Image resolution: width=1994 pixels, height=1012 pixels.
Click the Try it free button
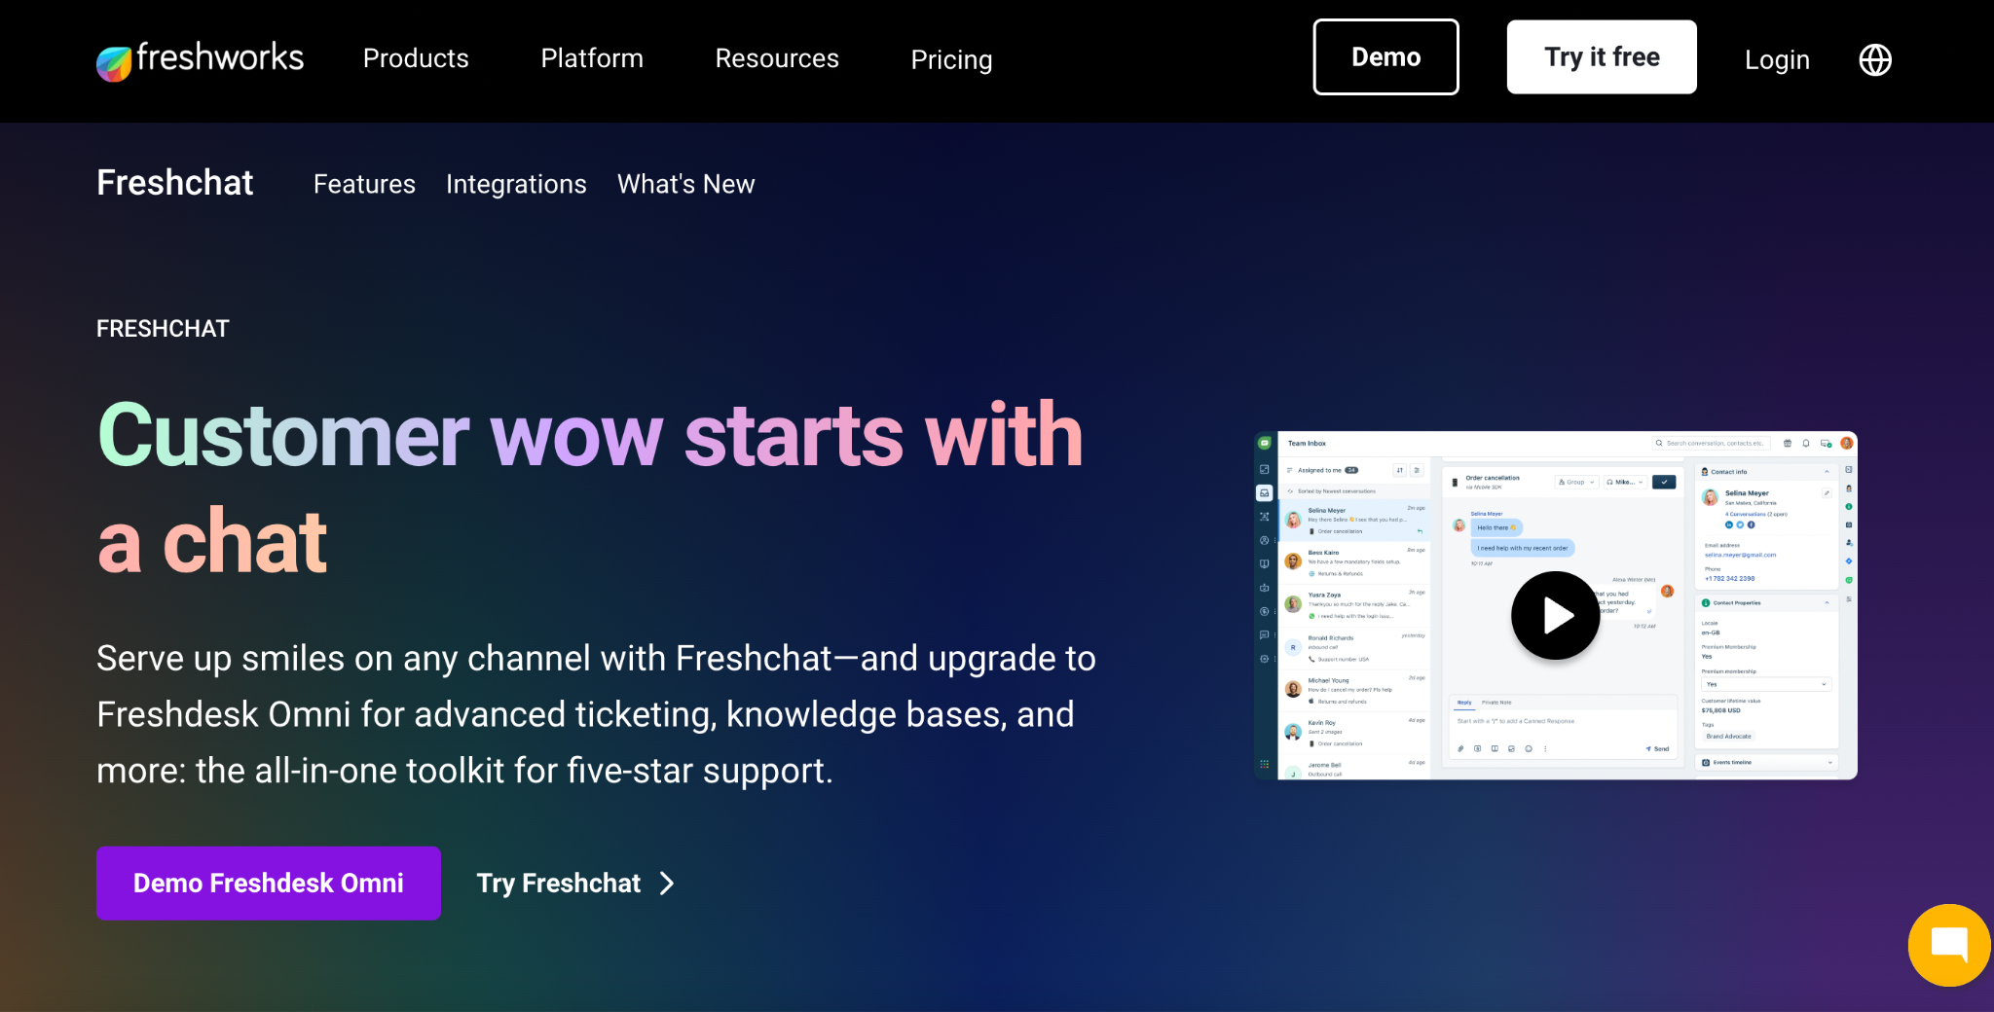click(x=1602, y=57)
